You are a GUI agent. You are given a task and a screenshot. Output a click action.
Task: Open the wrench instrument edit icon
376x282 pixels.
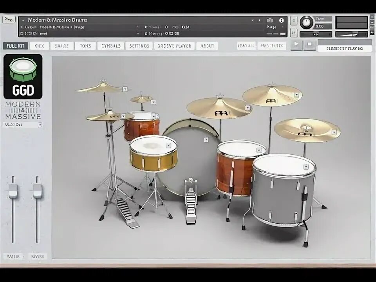pos(9,20)
